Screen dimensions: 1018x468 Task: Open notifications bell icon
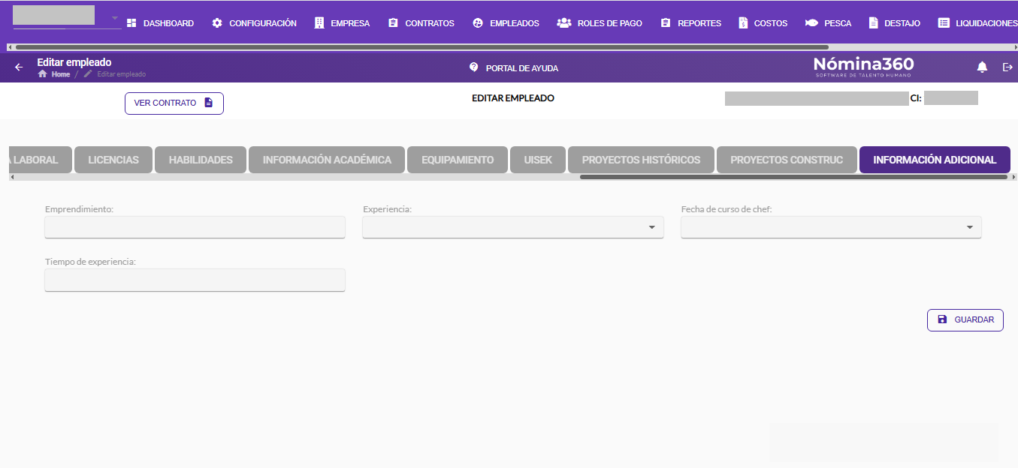click(x=982, y=67)
